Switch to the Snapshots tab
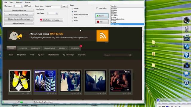This screenshot has height=107, width=191. pyautogui.click(x=36, y=48)
